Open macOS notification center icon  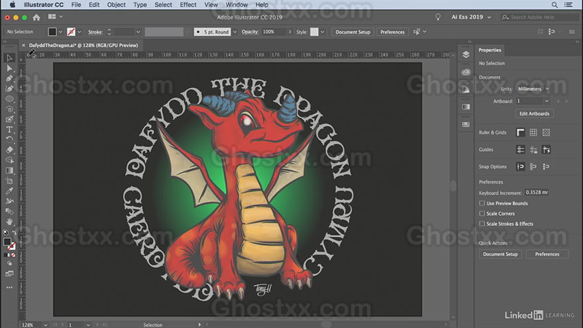(568, 5)
